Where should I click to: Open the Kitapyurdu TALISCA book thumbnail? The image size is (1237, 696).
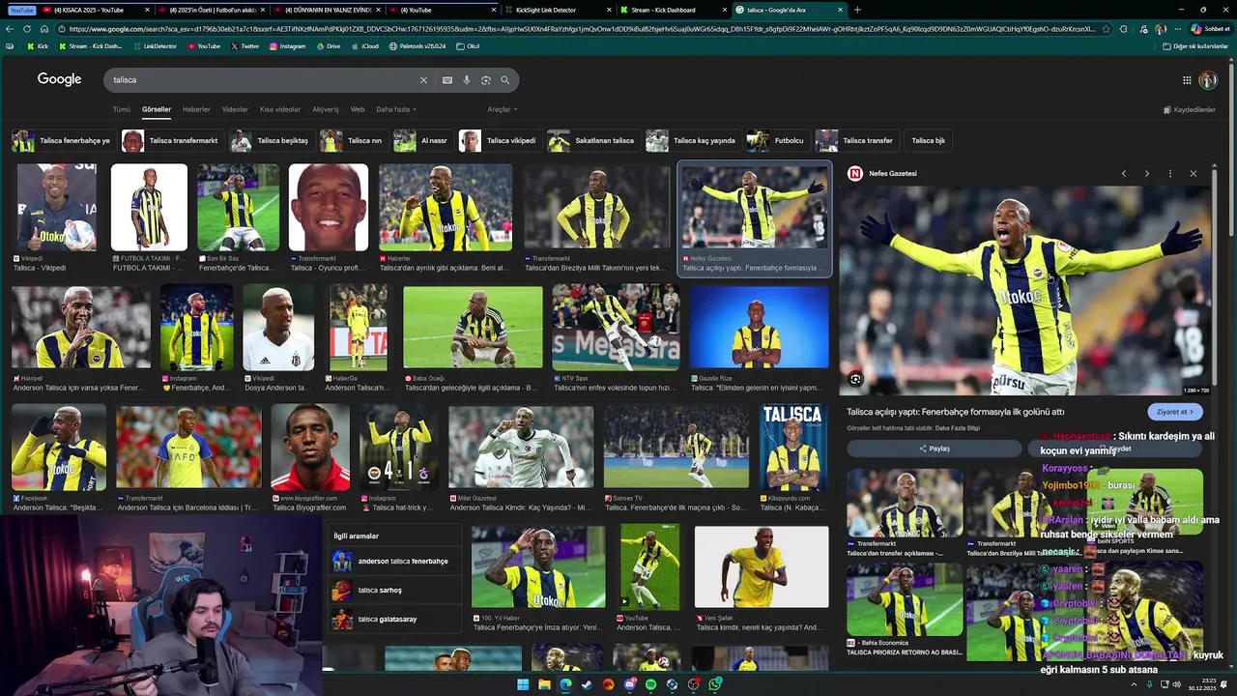[792, 448]
